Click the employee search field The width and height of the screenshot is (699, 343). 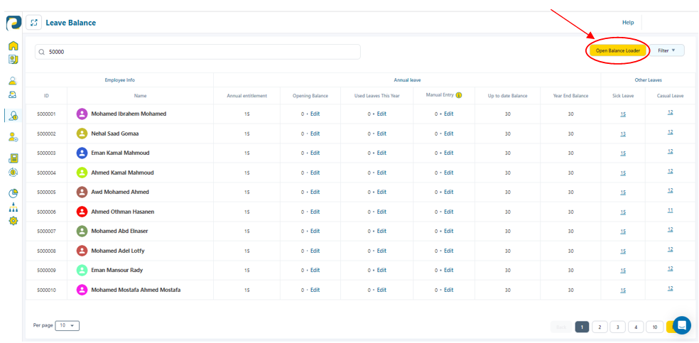pyautogui.click(x=199, y=52)
